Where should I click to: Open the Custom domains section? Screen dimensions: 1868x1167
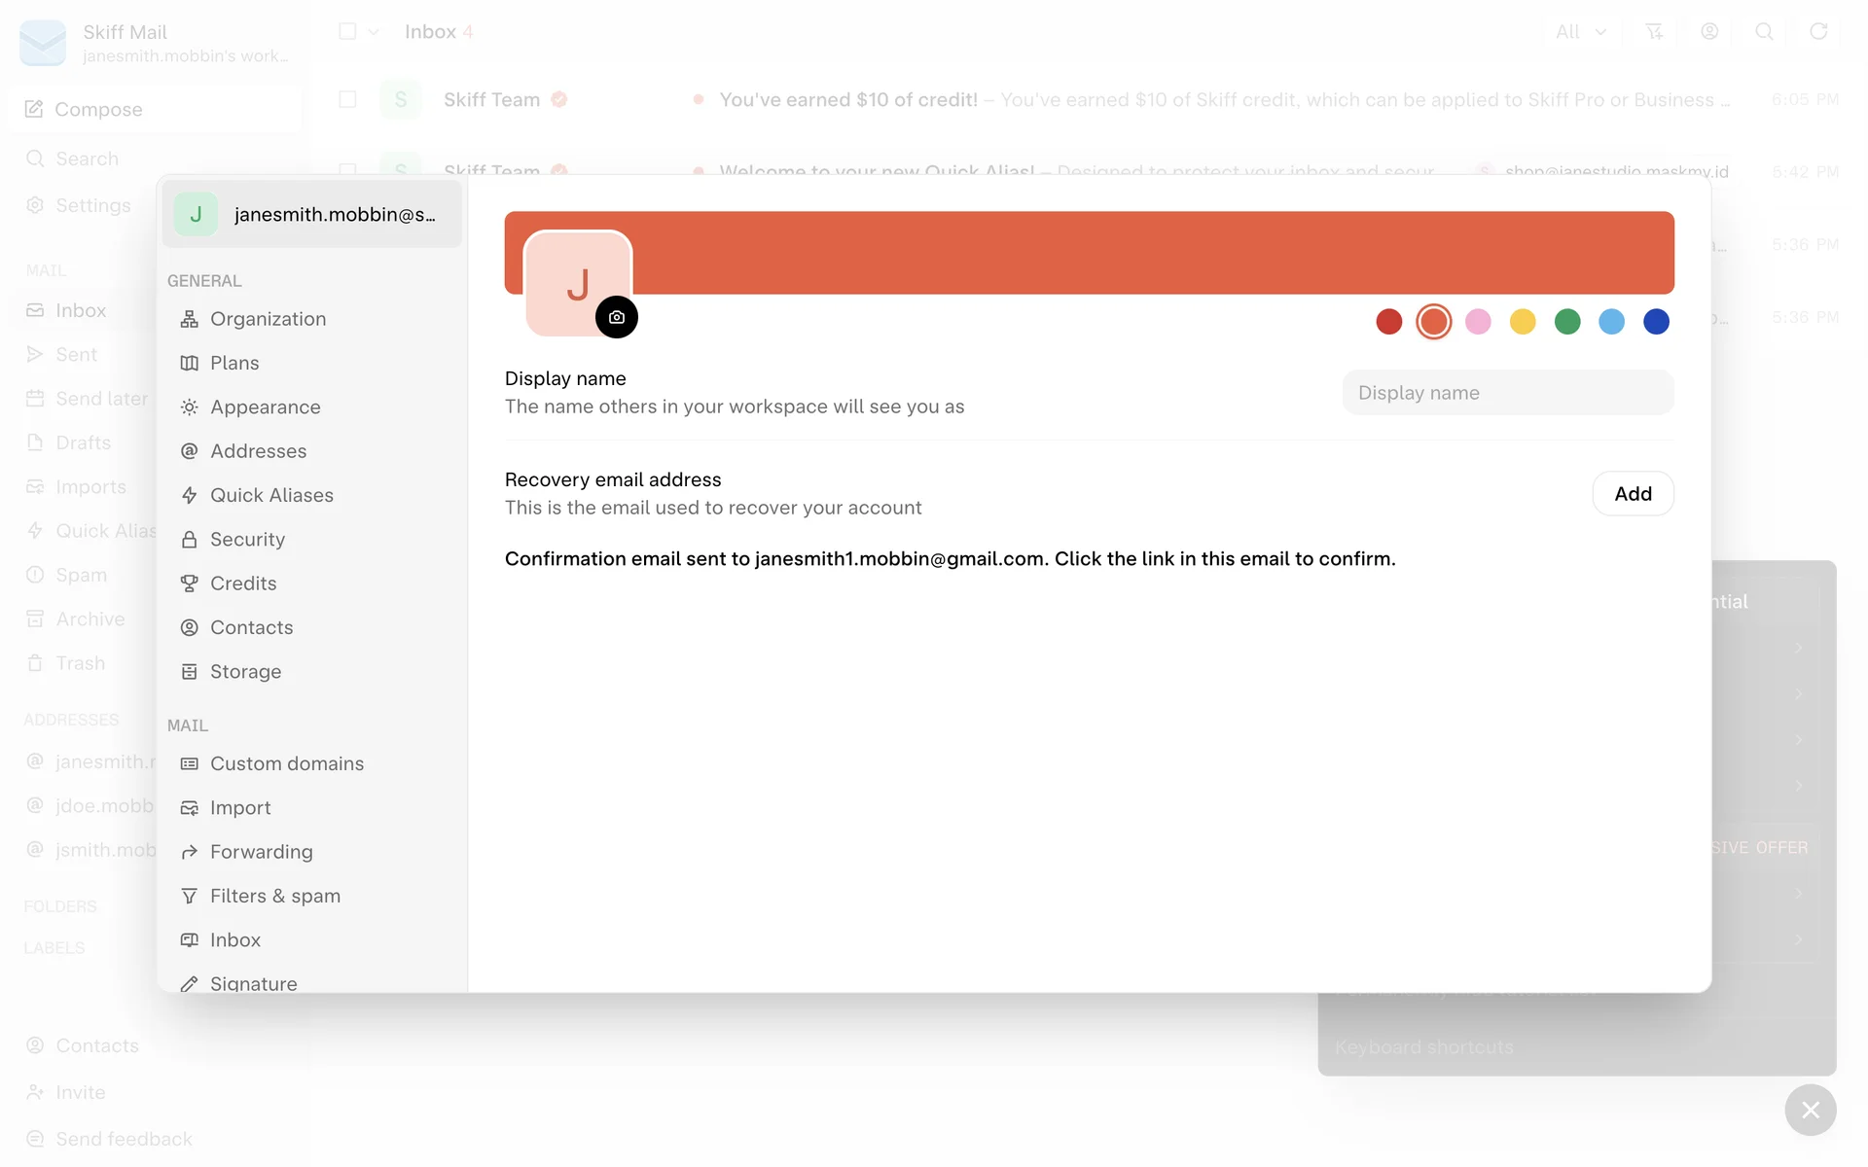pos(286,763)
